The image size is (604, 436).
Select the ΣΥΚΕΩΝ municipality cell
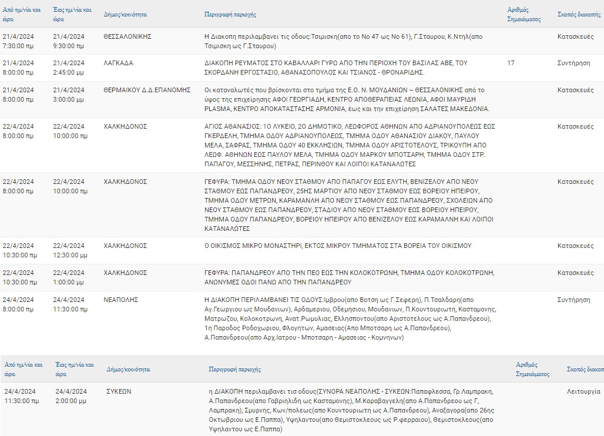click(119, 391)
